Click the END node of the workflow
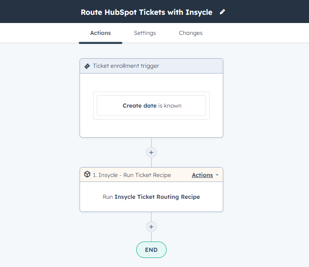 pos(151,250)
